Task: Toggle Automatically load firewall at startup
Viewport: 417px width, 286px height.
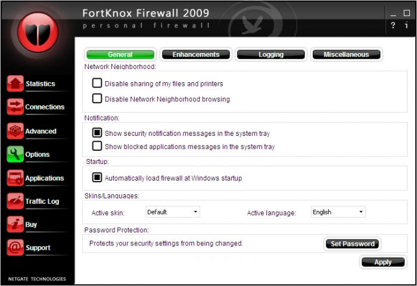Action: (x=97, y=178)
